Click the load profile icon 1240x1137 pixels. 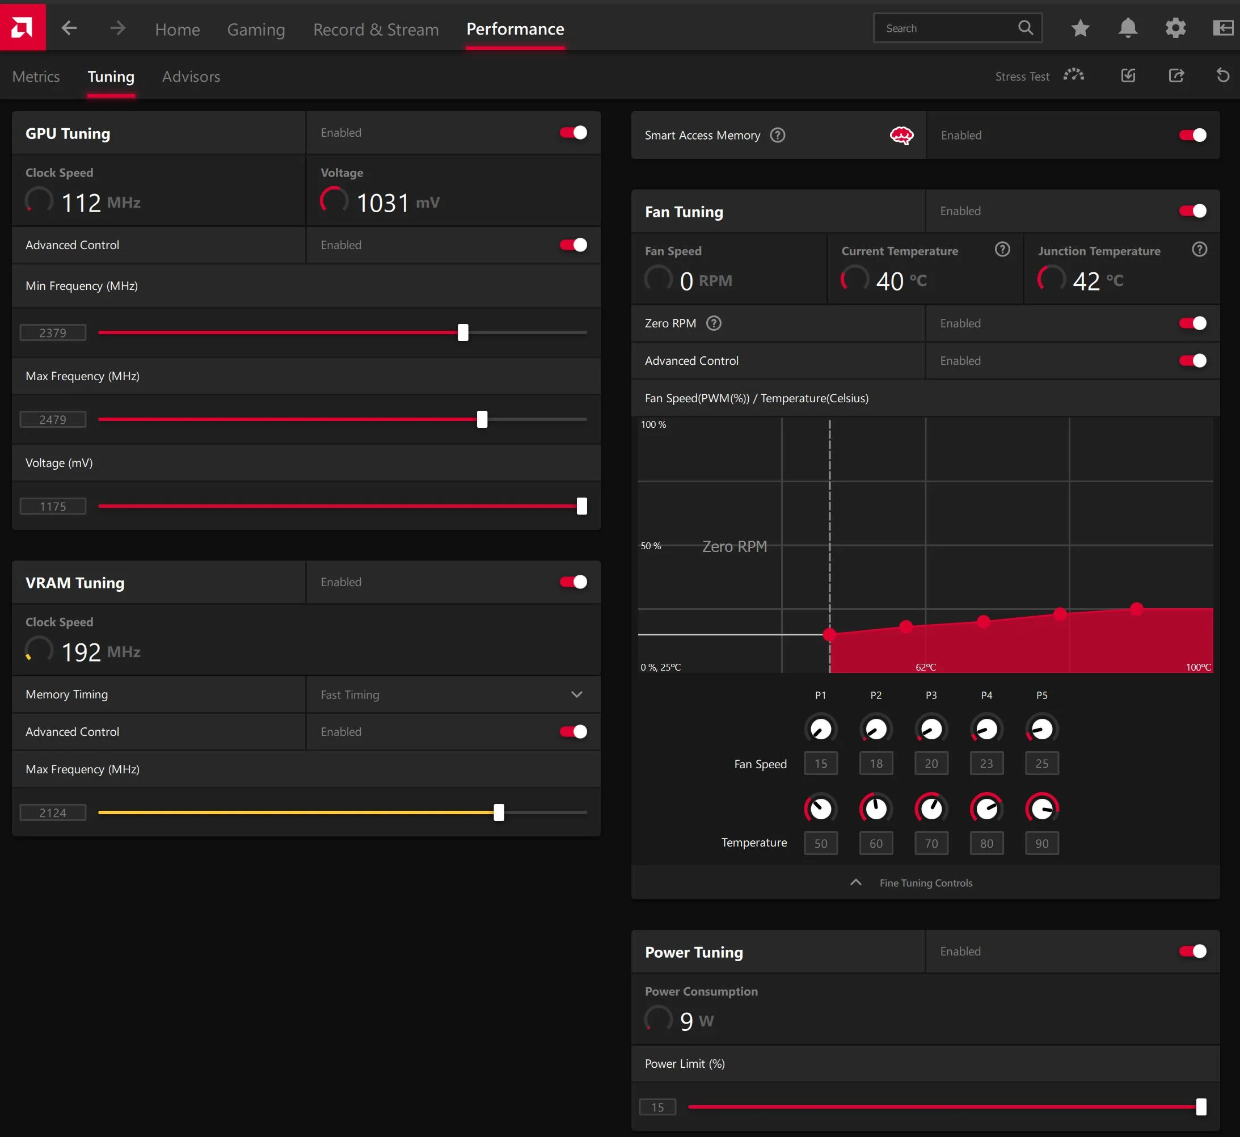pyautogui.click(x=1128, y=75)
